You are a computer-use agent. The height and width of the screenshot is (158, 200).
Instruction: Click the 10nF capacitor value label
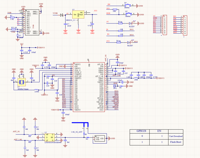tap(119, 73)
